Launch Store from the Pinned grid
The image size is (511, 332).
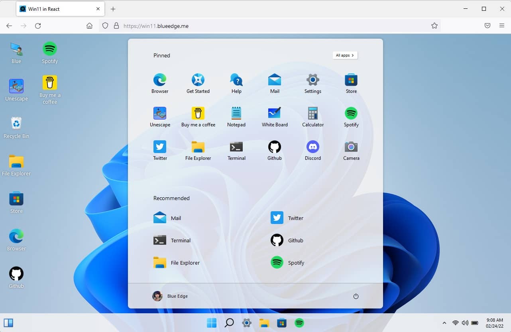351,84
